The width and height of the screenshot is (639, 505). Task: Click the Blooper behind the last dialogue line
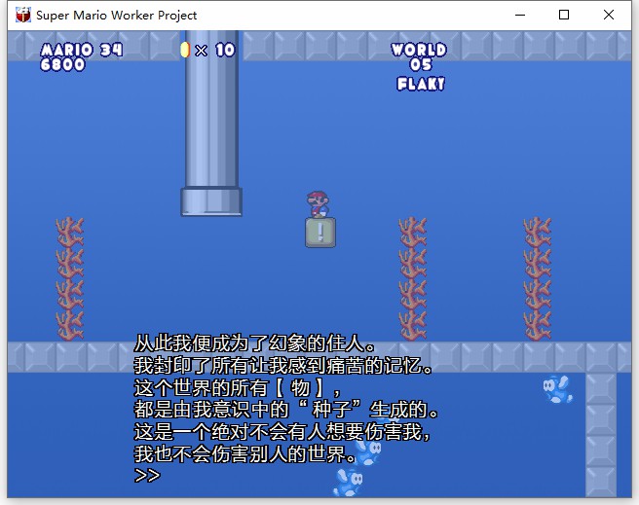click(x=368, y=451)
